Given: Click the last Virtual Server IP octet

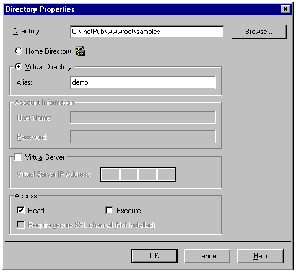Looking at the screenshot, I should point(167,174).
